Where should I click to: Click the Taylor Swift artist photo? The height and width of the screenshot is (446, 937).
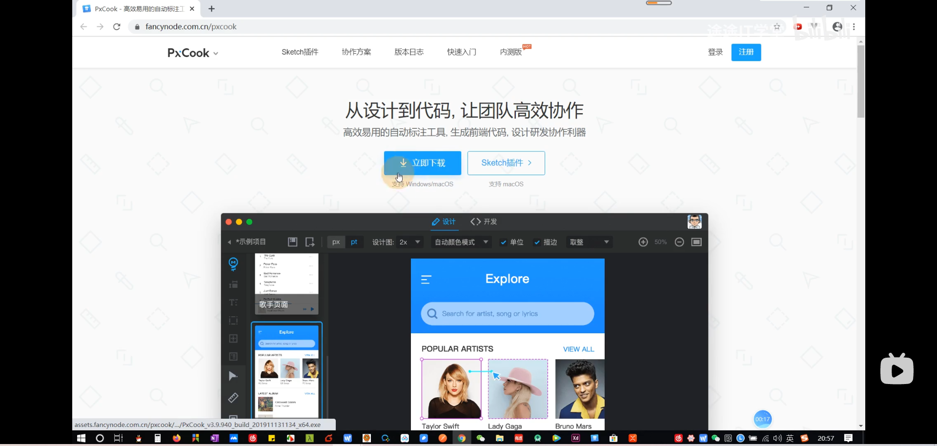pyautogui.click(x=451, y=389)
